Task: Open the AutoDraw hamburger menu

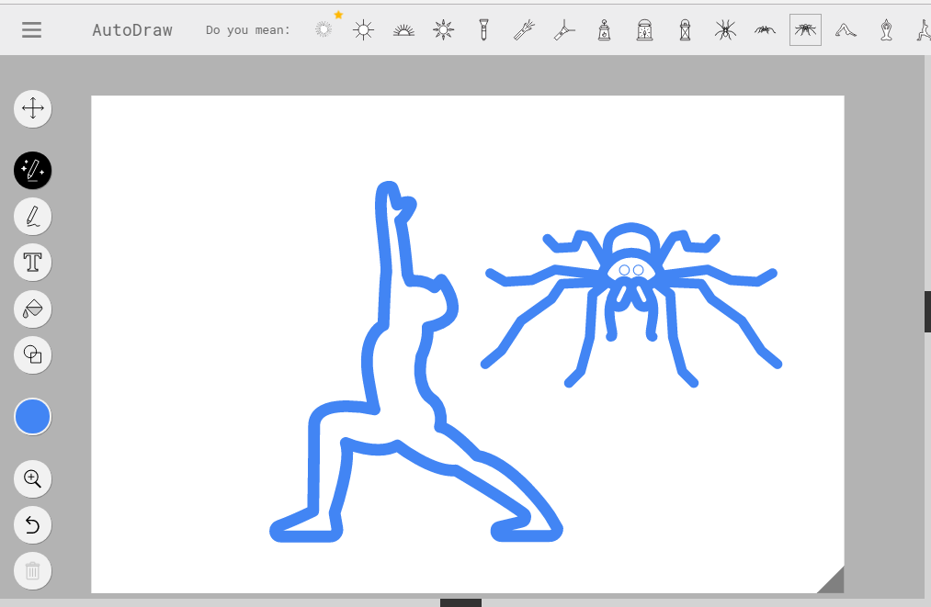Action: 30,28
